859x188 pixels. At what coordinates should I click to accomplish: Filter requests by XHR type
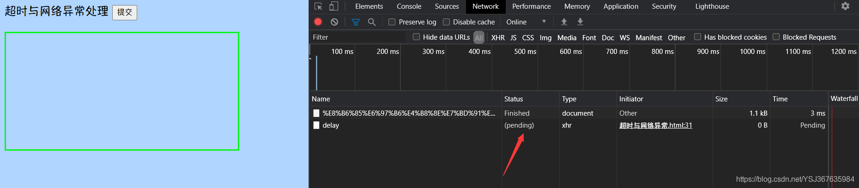coord(498,37)
